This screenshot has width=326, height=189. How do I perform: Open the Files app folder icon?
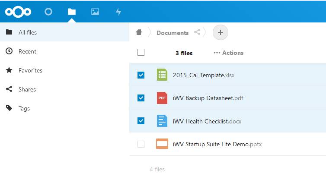pyautogui.click(x=72, y=12)
